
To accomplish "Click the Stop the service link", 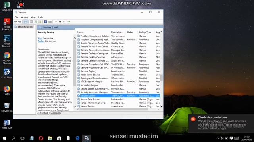I will click(x=40, y=38).
